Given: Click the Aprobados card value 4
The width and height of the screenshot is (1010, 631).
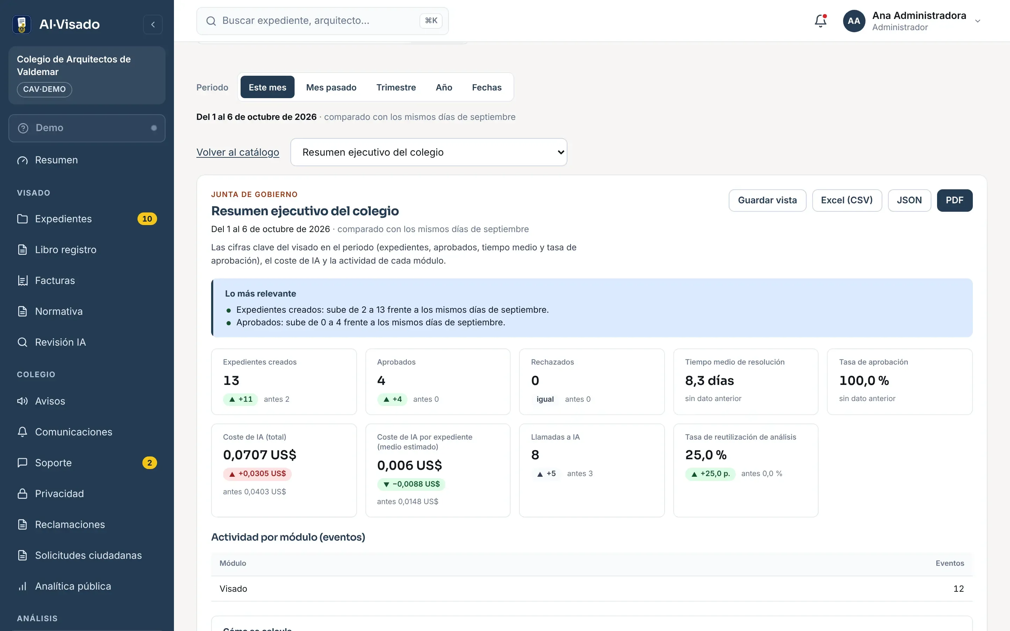Looking at the screenshot, I should (x=381, y=381).
